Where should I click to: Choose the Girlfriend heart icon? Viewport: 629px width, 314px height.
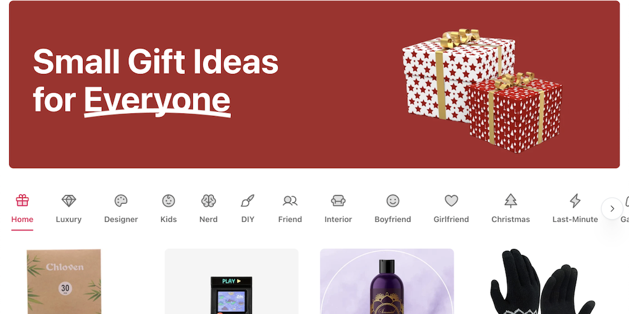click(451, 201)
